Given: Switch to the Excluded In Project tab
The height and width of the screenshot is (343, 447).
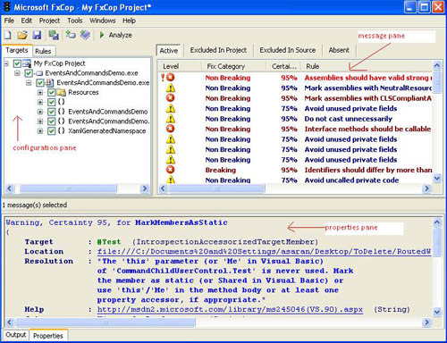Looking at the screenshot, I should tap(218, 50).
